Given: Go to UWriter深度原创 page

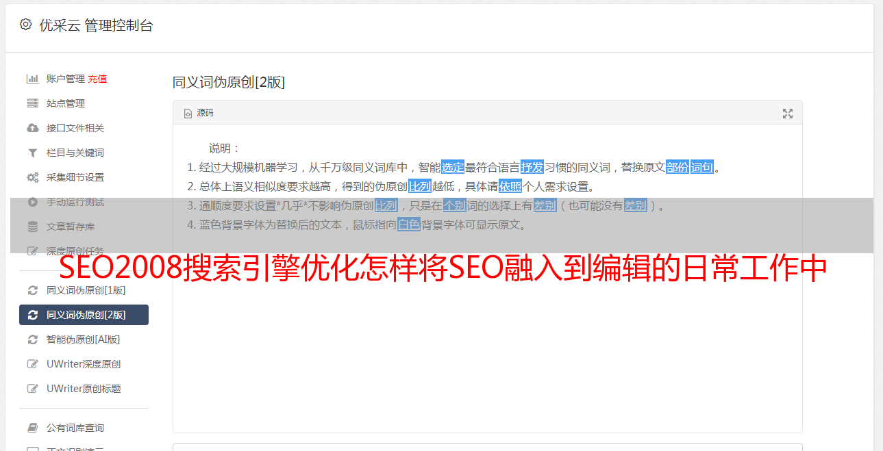Looking at the screenshot, I should [x=84, y=364].
